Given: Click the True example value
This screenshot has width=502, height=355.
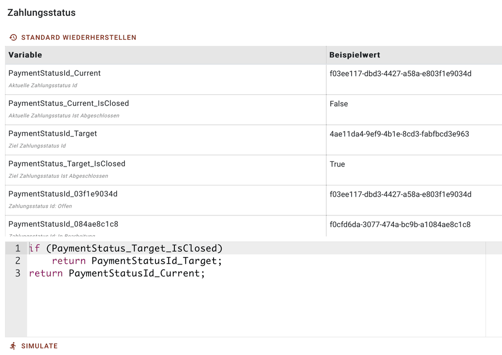Looking at the screenshot, I should (337, 165).
